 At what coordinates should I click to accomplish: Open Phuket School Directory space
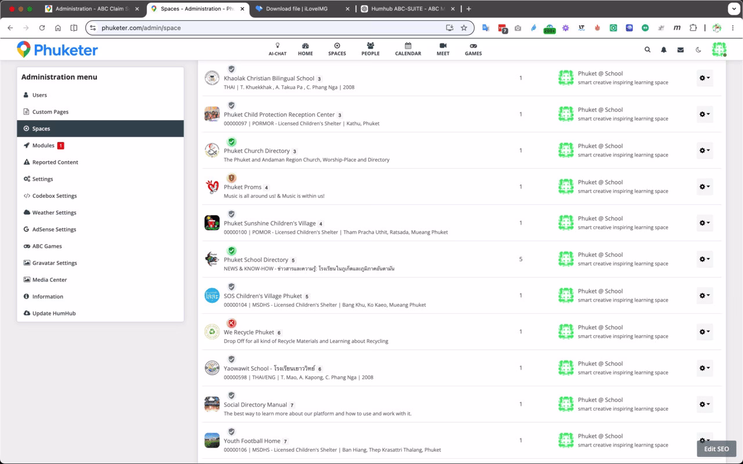coord(256,260)
